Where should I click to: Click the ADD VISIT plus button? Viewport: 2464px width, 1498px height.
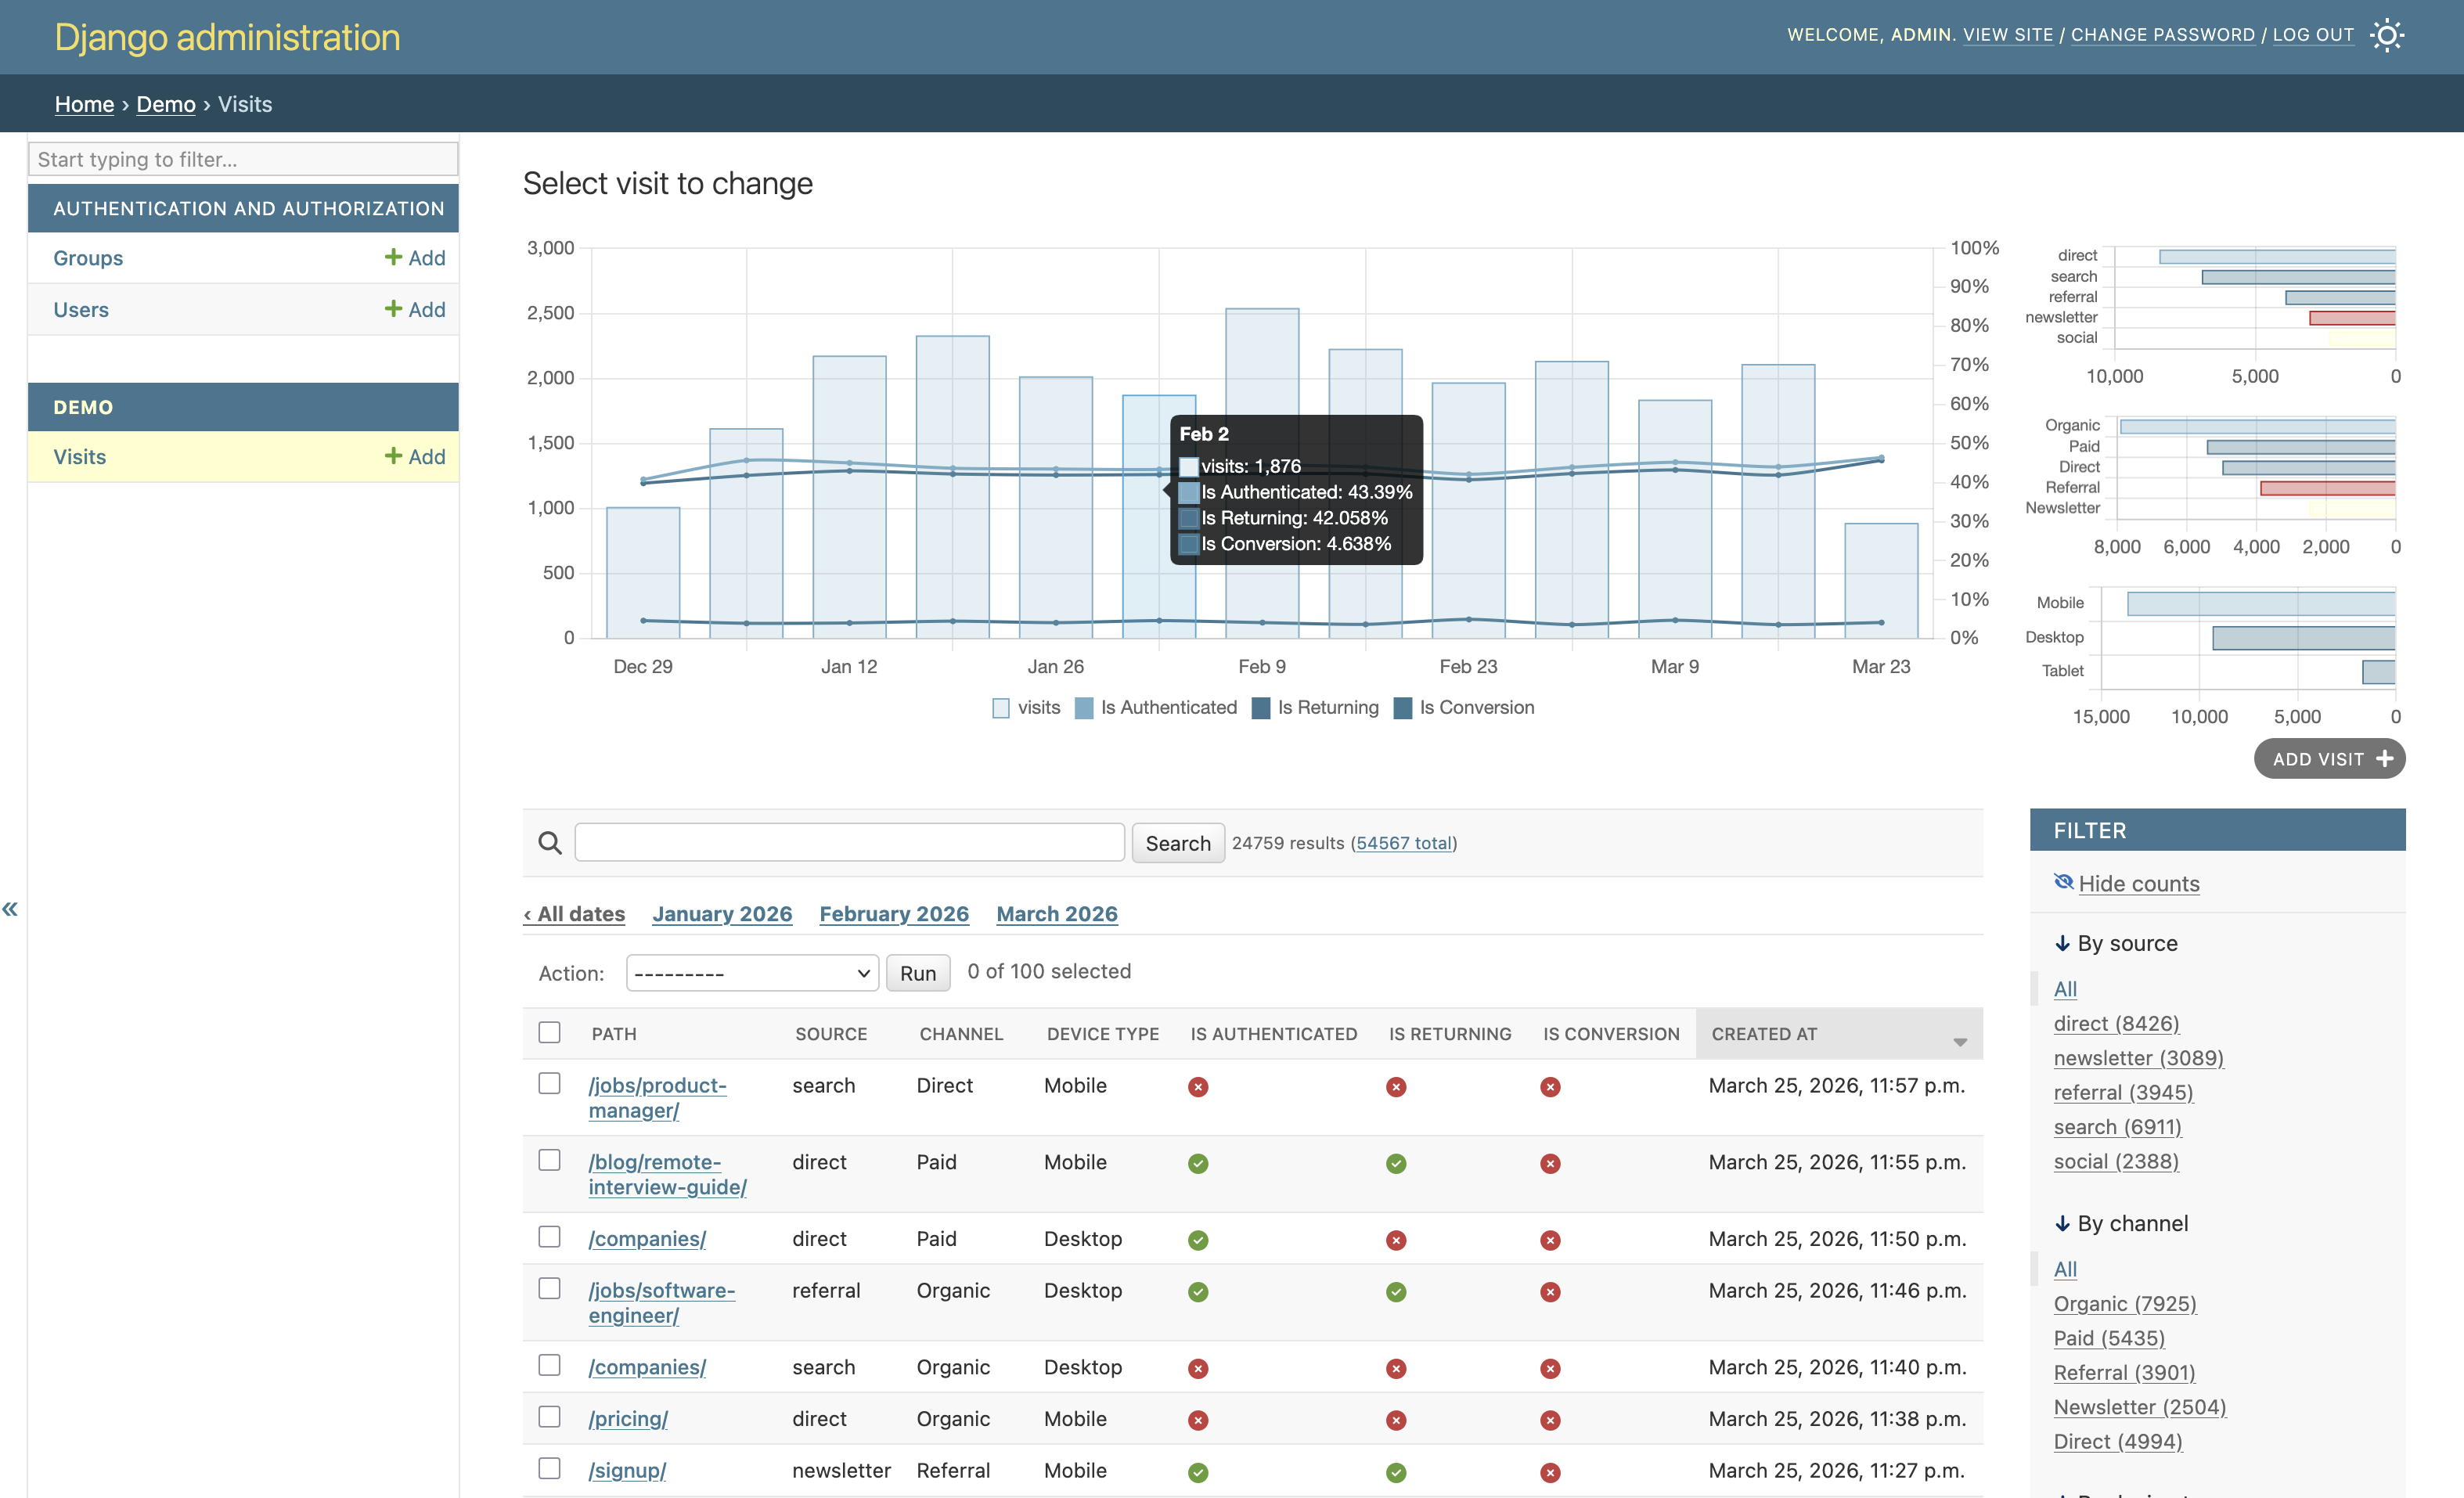click(2330, 758)
